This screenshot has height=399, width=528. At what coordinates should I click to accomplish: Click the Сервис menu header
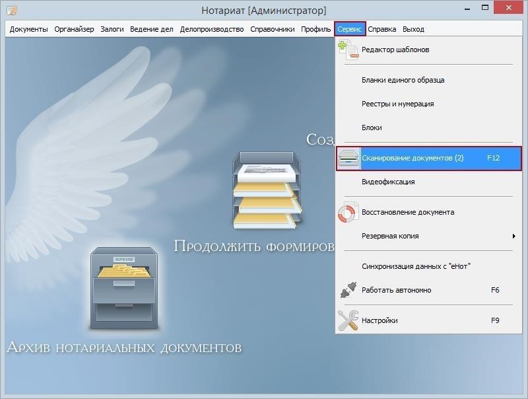point(350,29)
